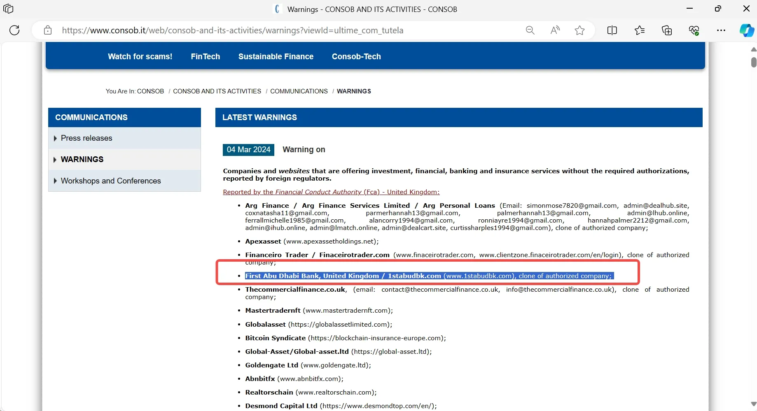
Task: Open Consob-Tech menu item
Action: [x=356, y=56]
